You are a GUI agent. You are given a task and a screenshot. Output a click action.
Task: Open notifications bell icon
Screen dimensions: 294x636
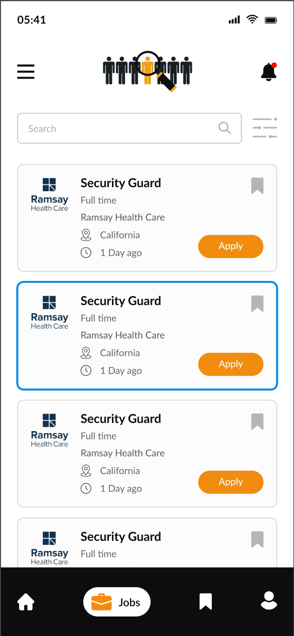coord(269,71)
